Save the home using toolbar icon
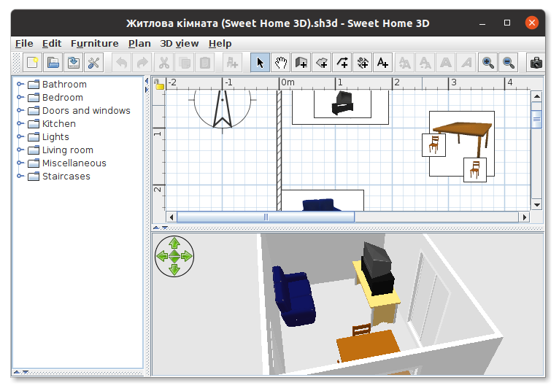559x391 pixels. pos(74,63)
